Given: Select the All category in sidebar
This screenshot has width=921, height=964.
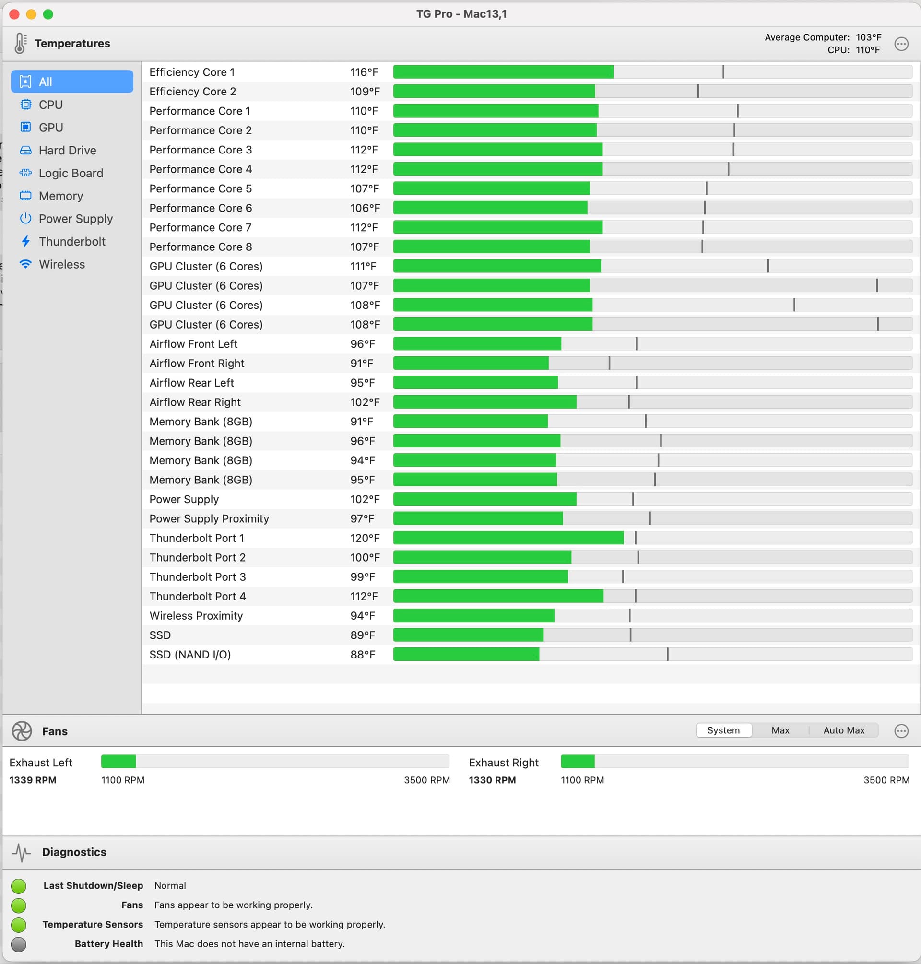Looking at the screenshot, I should (x=72, y=82).
